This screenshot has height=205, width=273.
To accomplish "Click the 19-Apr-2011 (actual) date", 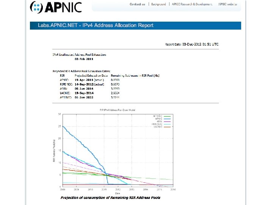I will tap(89, 80).
